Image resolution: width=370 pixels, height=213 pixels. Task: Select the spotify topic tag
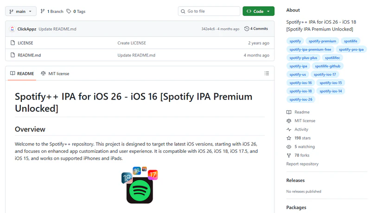[295, 41]
